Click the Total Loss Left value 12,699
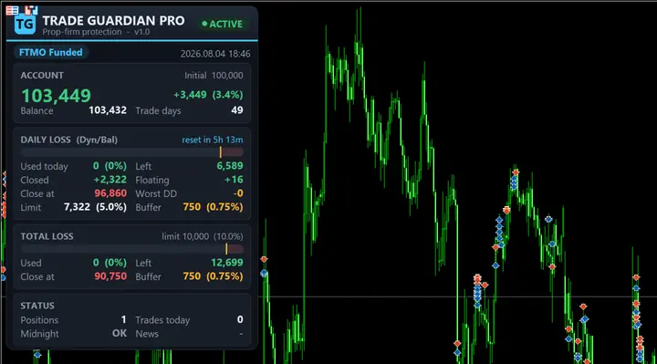Image resolution: width=657 pixels, height=364 pixels. pos(226,263)
